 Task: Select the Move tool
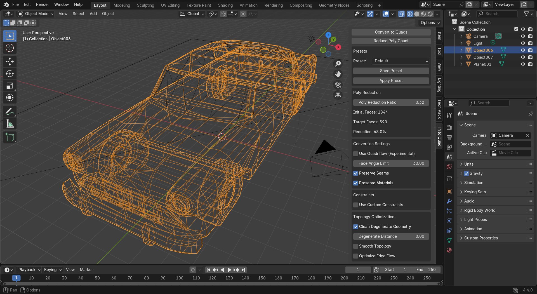[x=10, y=61]
